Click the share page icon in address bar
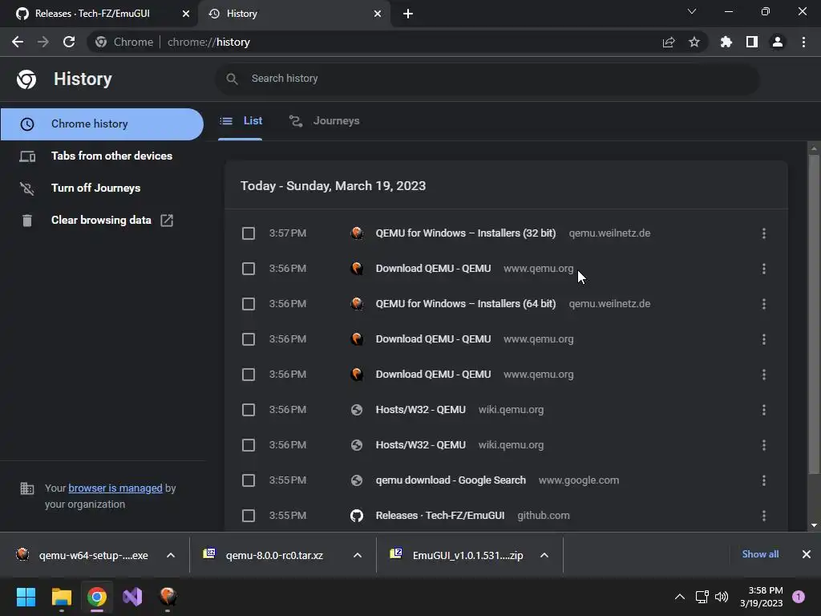Screen dimensions: 821x616 [669, 42]
